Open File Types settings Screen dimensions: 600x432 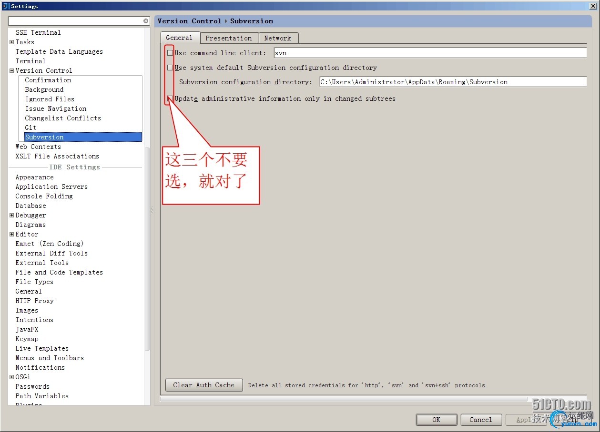pos(34,282)
